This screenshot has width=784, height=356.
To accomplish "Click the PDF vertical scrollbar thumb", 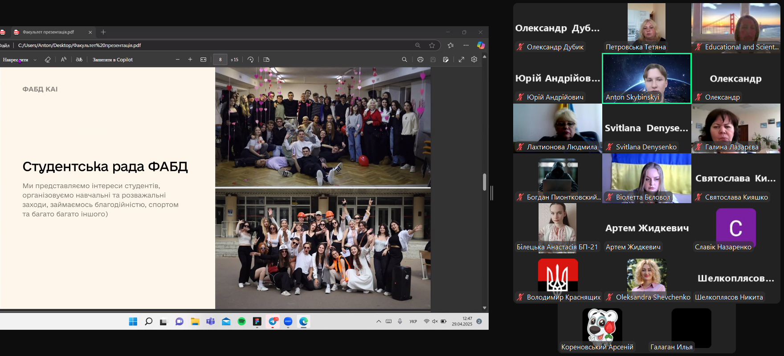I will tap(484, 182).
